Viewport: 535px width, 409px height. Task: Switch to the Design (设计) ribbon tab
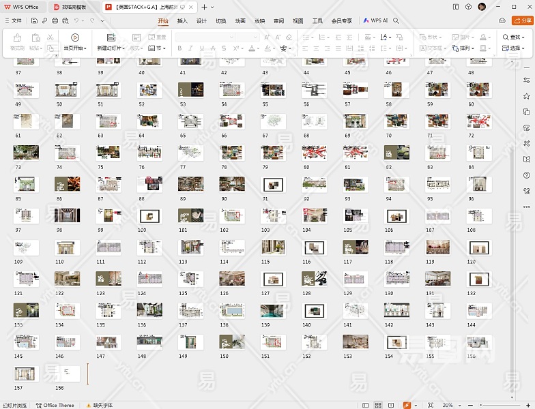(201, 20)
